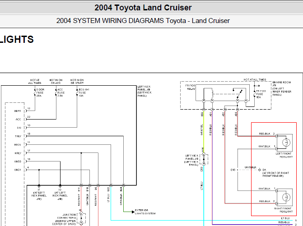Click the vertical "GRN/BLK" wire label
The width and height of the screenshot is (303, 226).
click(x=121, y=199)
